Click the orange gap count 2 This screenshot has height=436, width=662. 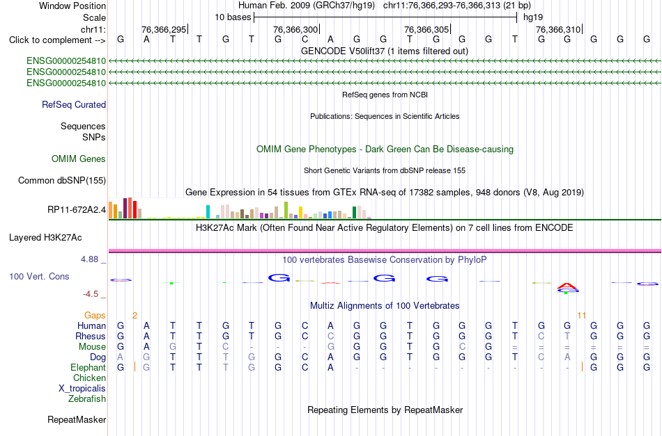[134, 316]
